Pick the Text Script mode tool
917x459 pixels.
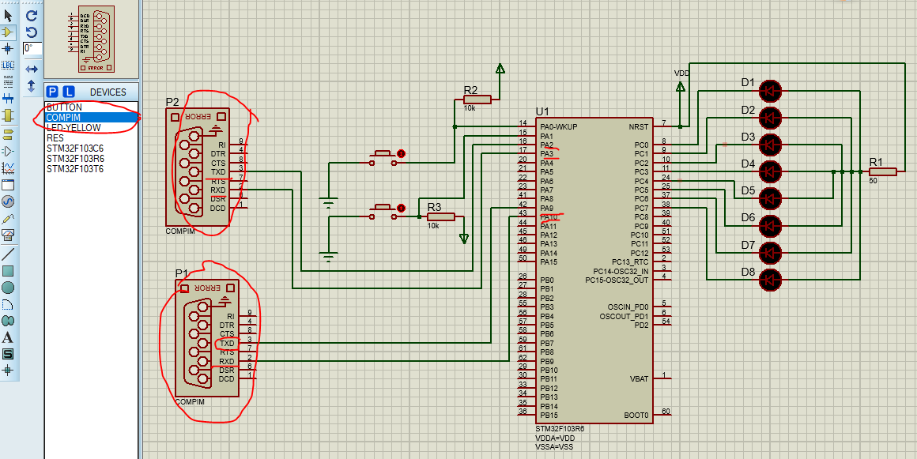pos(8,82)
